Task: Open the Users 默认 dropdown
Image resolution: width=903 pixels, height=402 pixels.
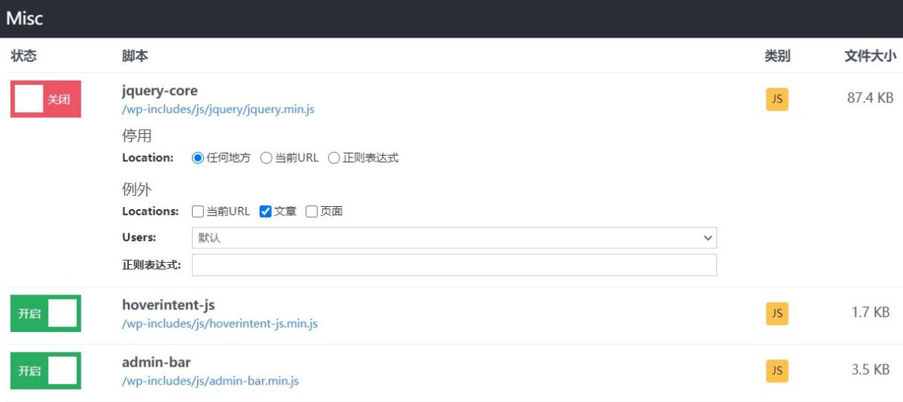Action: tap(455, 238)
